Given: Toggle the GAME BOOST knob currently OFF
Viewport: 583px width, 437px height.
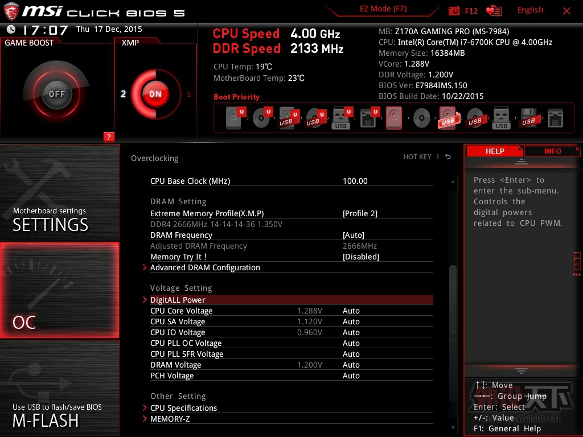Looking at the screenshot, I should [x=56, y=94].
